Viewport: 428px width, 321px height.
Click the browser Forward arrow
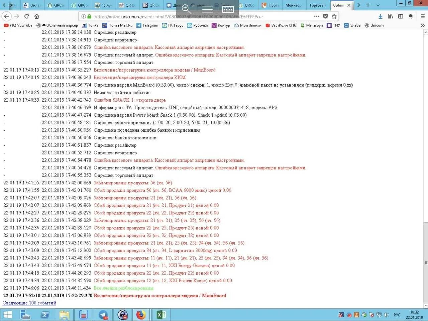tap(17, 16)
